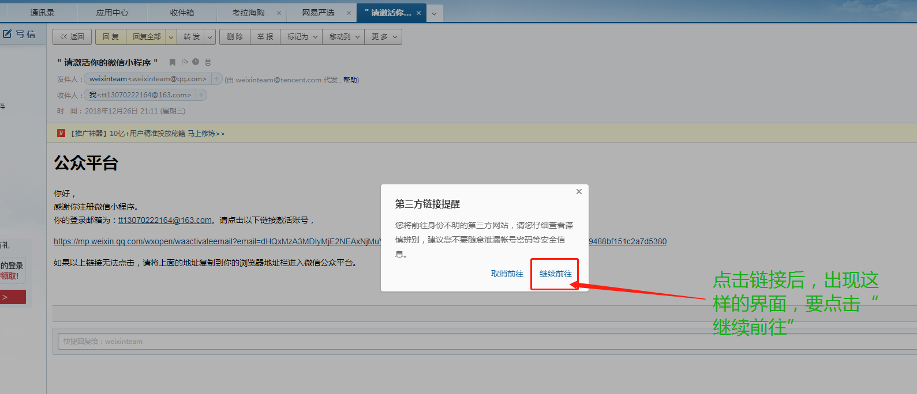Click 取消前往 to cancel
The width and height of the screenshot is (917, 394).
click(507, 274)
